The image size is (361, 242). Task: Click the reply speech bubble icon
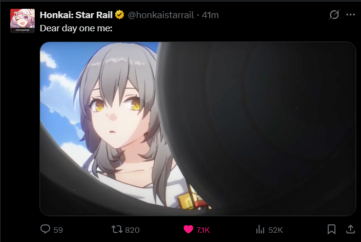coord(45,229)
